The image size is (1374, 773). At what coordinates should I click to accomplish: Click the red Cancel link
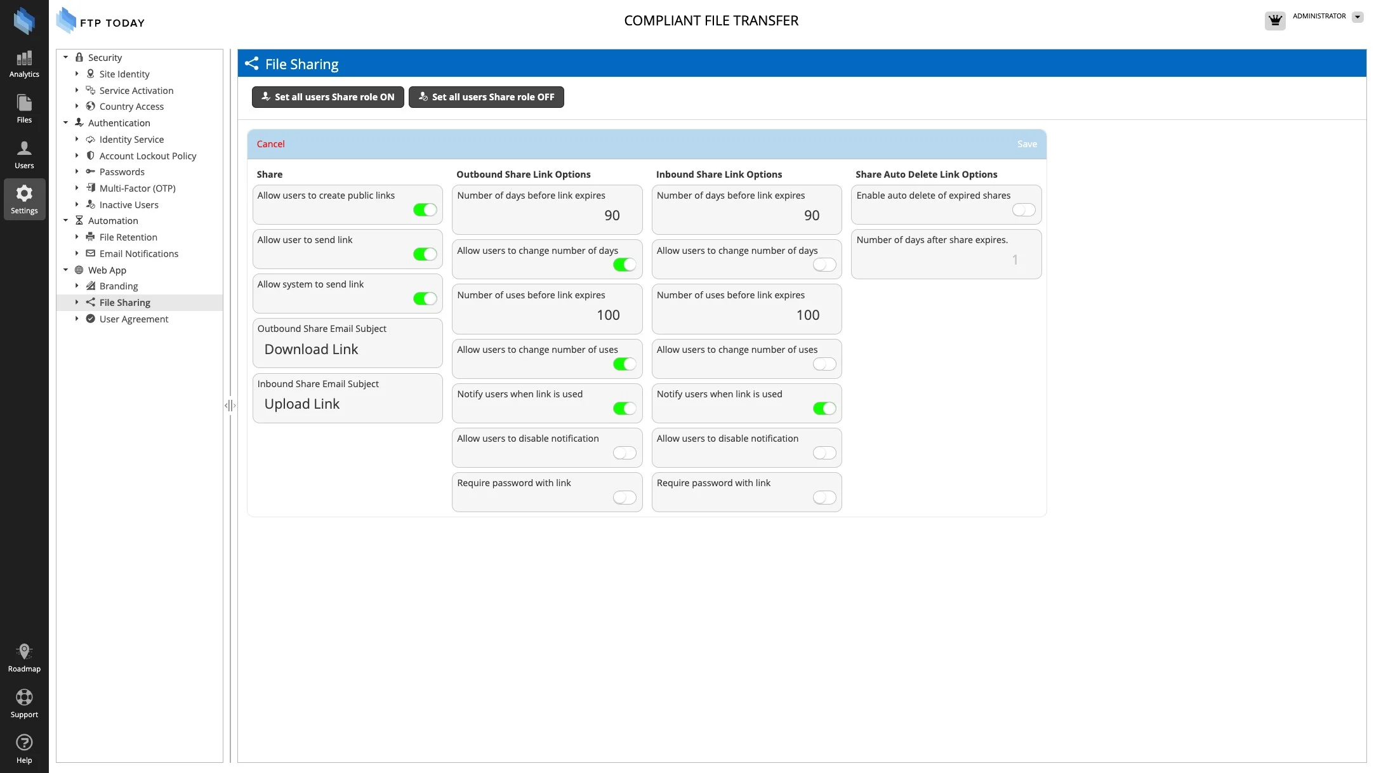point(270,144)
